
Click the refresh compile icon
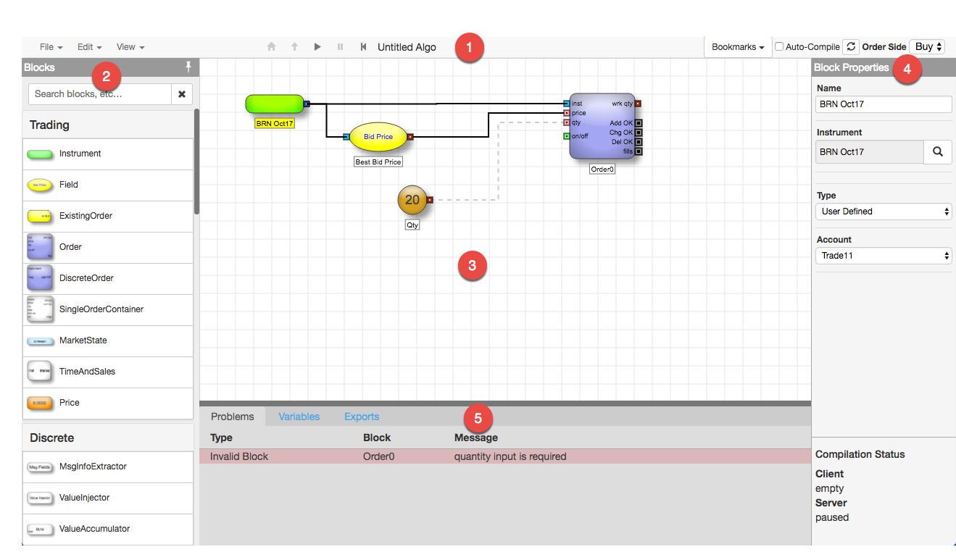click(851, 47)
